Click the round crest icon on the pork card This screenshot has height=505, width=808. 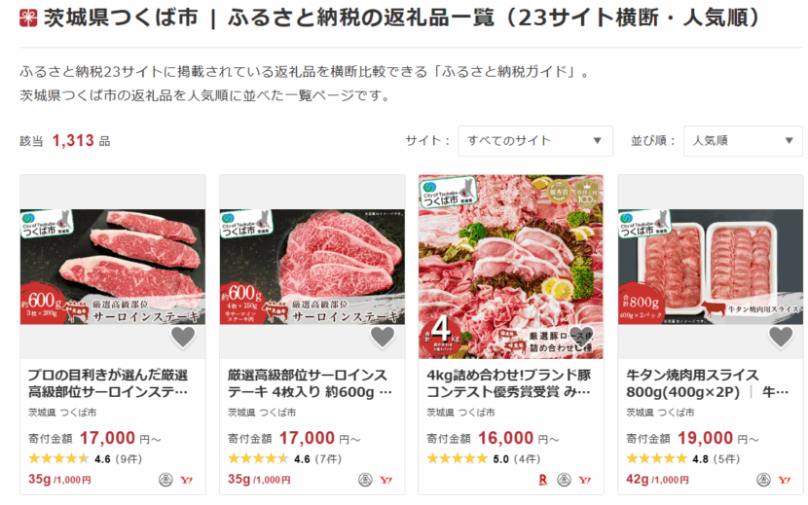tap(565, 480)
